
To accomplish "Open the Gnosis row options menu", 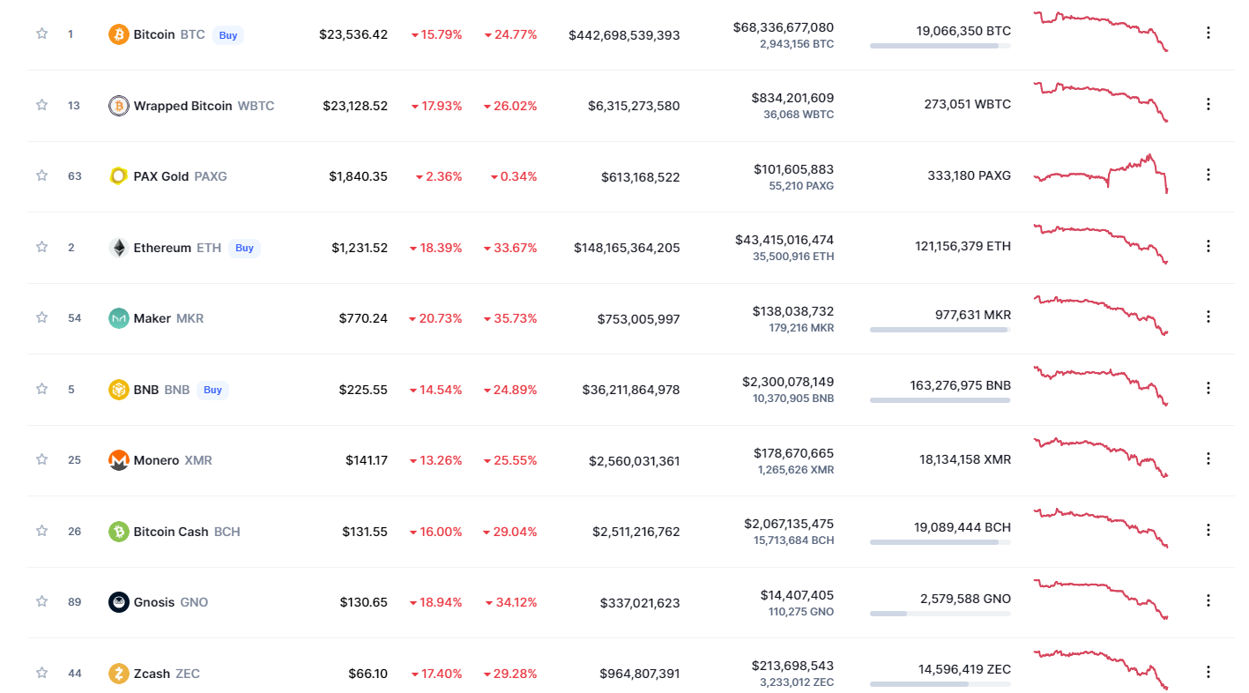I will (1208, 600).
